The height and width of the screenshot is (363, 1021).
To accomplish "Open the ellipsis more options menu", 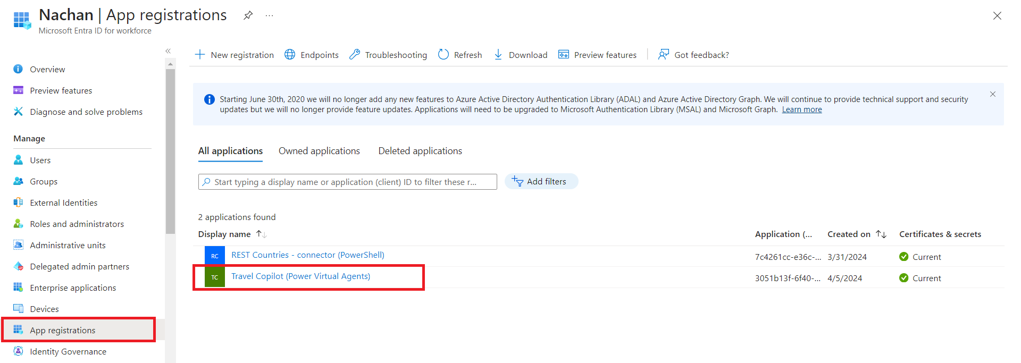I will pos(270,15).
